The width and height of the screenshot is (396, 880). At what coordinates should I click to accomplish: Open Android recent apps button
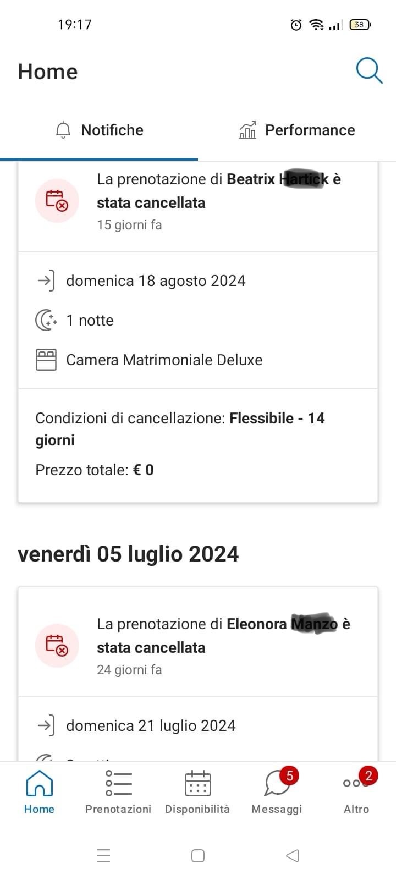tap(103, 855)
